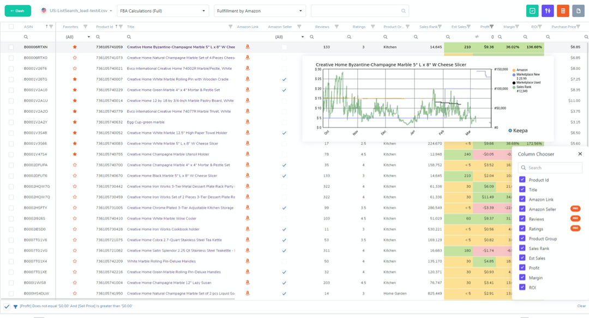Viewport: 589px width, 318px height.
Task: Clear the applied filter
Action: [x=581, y=306]
